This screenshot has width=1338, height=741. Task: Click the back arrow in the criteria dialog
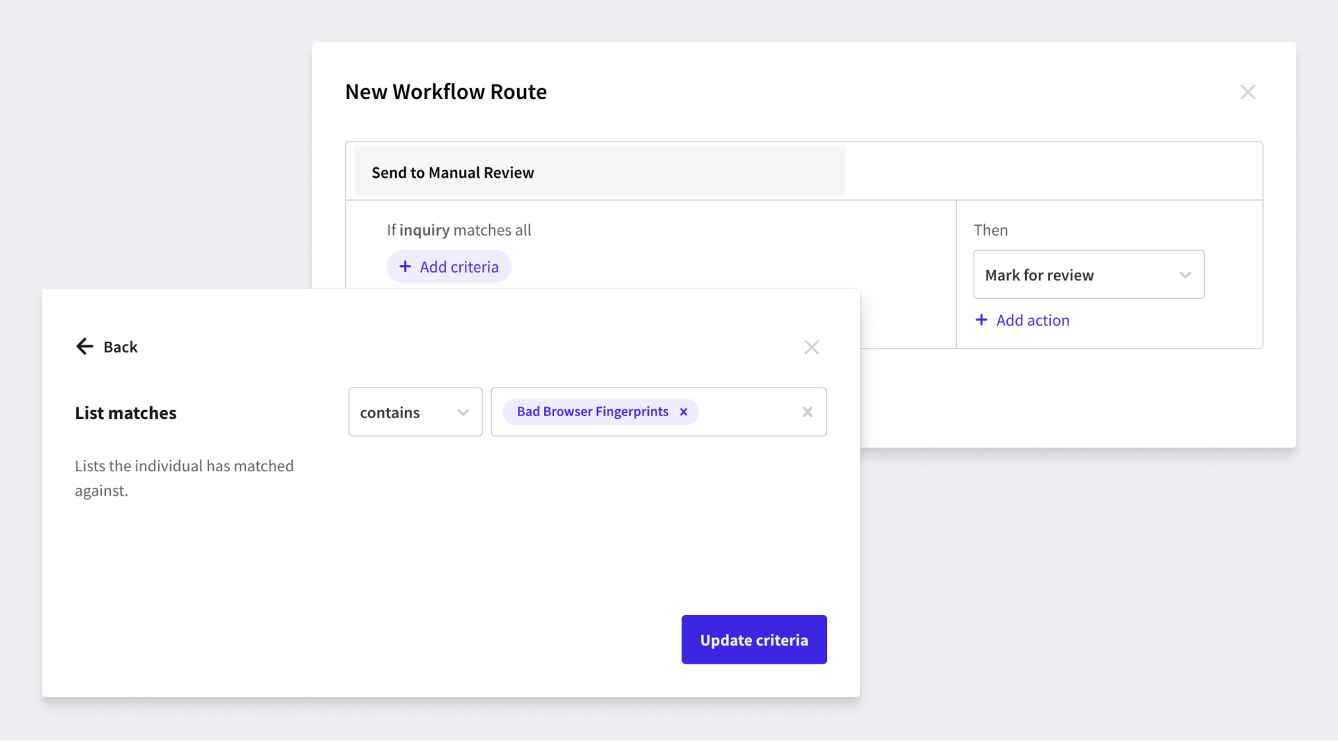[x=84, y=346]
